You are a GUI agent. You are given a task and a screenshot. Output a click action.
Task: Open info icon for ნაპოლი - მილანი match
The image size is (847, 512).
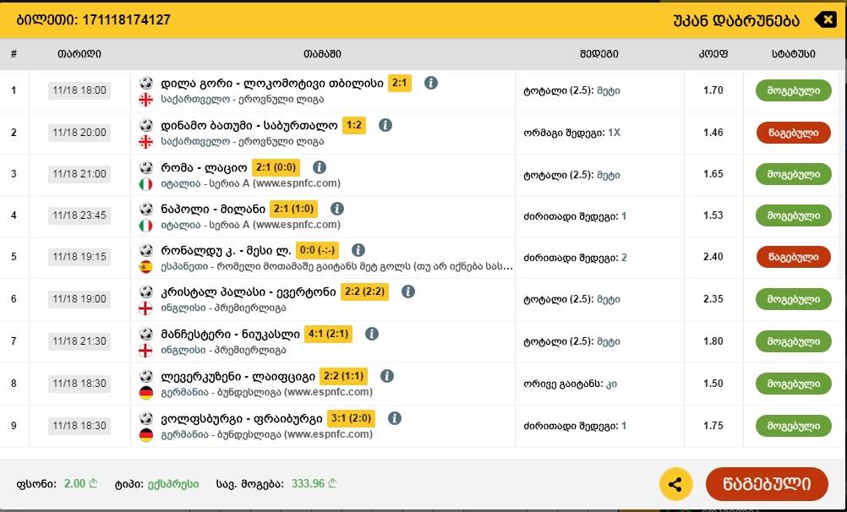[x=337, y=209]
